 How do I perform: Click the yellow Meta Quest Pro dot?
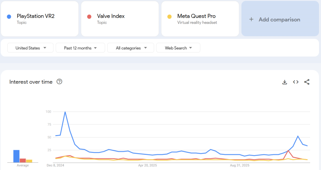[x=169, y=16]
